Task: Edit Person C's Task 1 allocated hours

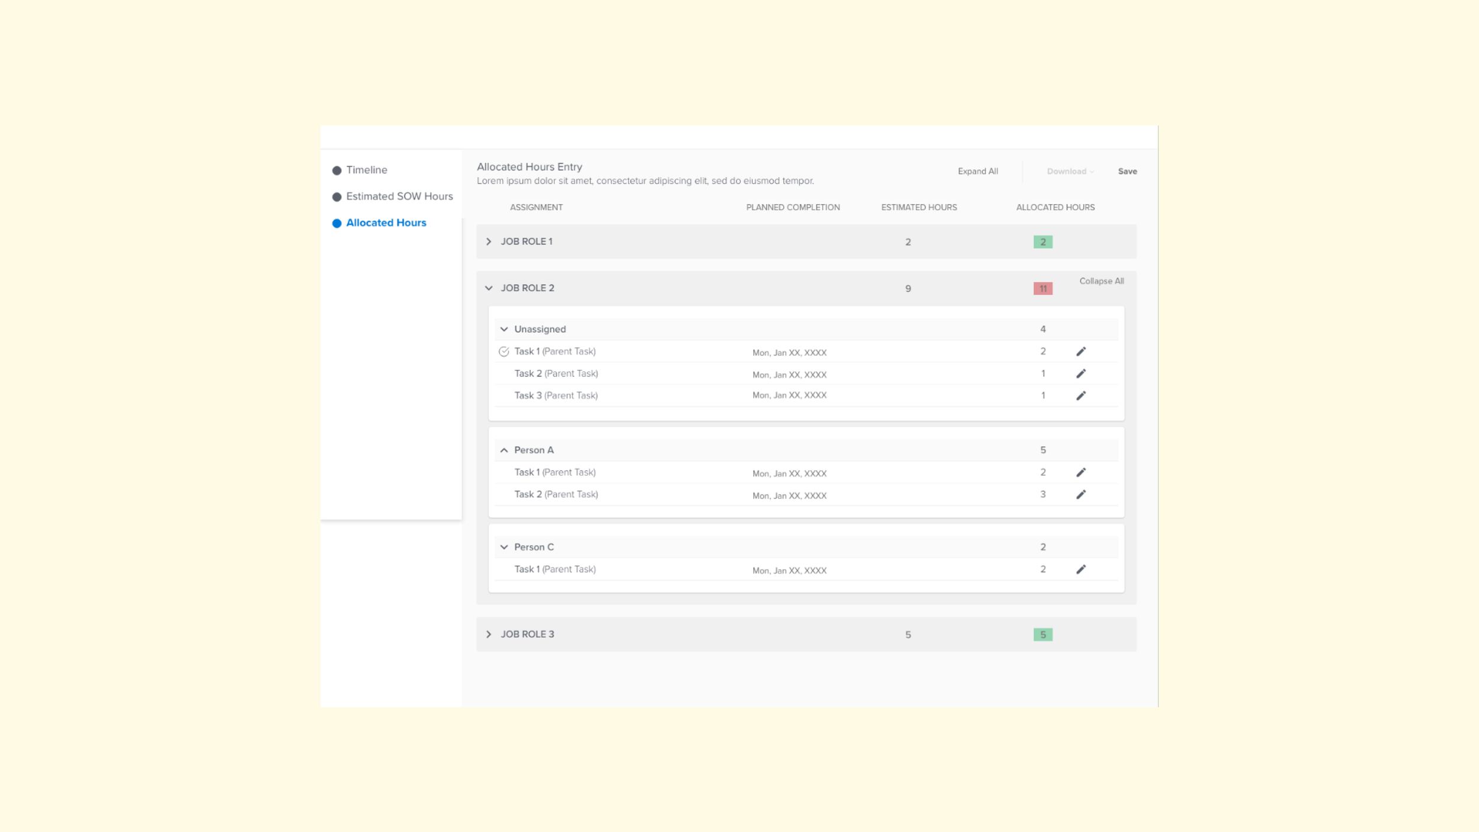Action: pos(1082,569)
